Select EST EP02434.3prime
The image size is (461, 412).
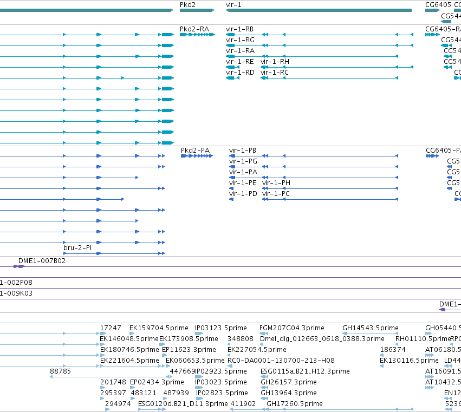pyautogui.click(x=157, y=383)
